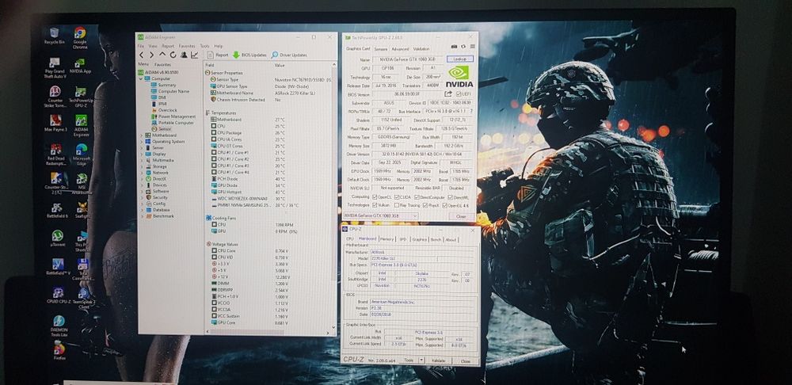792x385 pixels.
Task: Open the View menu in AIDA64
Action: point(153,46)
